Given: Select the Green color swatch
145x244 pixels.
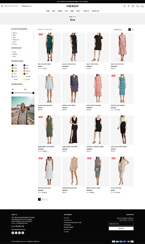Looking at the screenshot, I should [x=12, y=71].
